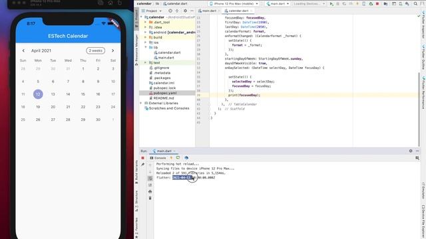Pin the Run tab with the pin icon
The width and height of the screenshot is (426, 239).
[142, 165]
